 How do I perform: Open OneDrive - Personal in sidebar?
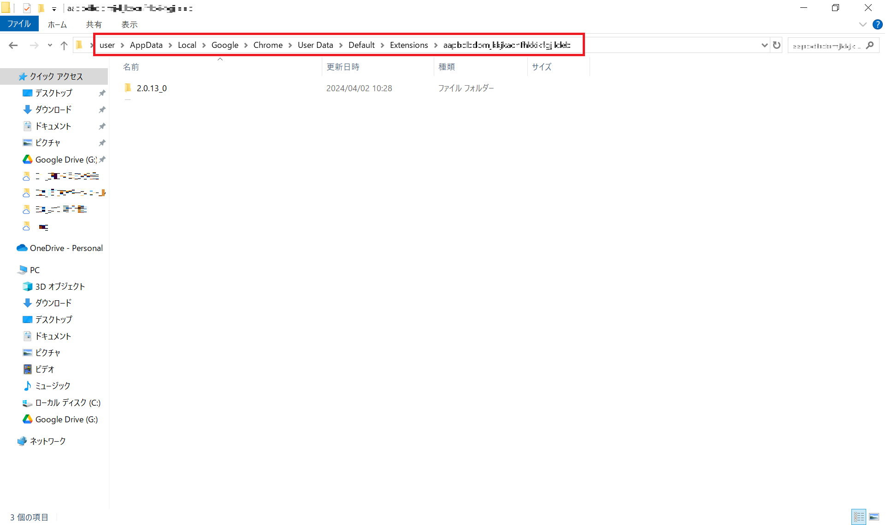[66, 248]
